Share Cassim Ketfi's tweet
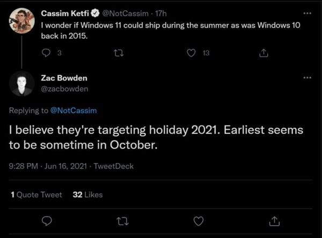The height and width of the screenshot is (238, 322). click(263, 53)
